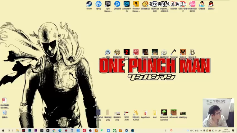Show hidden system tray icons
The image size is (237, 133).
click(x=201, y=131)
